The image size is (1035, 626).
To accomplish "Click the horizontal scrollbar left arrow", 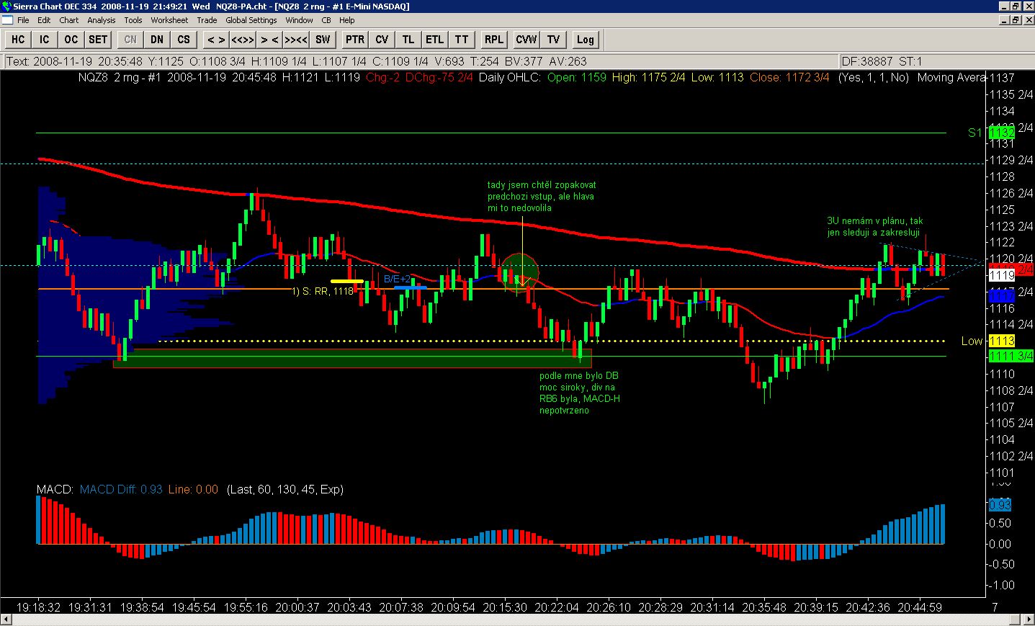I will tap(6, 620).
